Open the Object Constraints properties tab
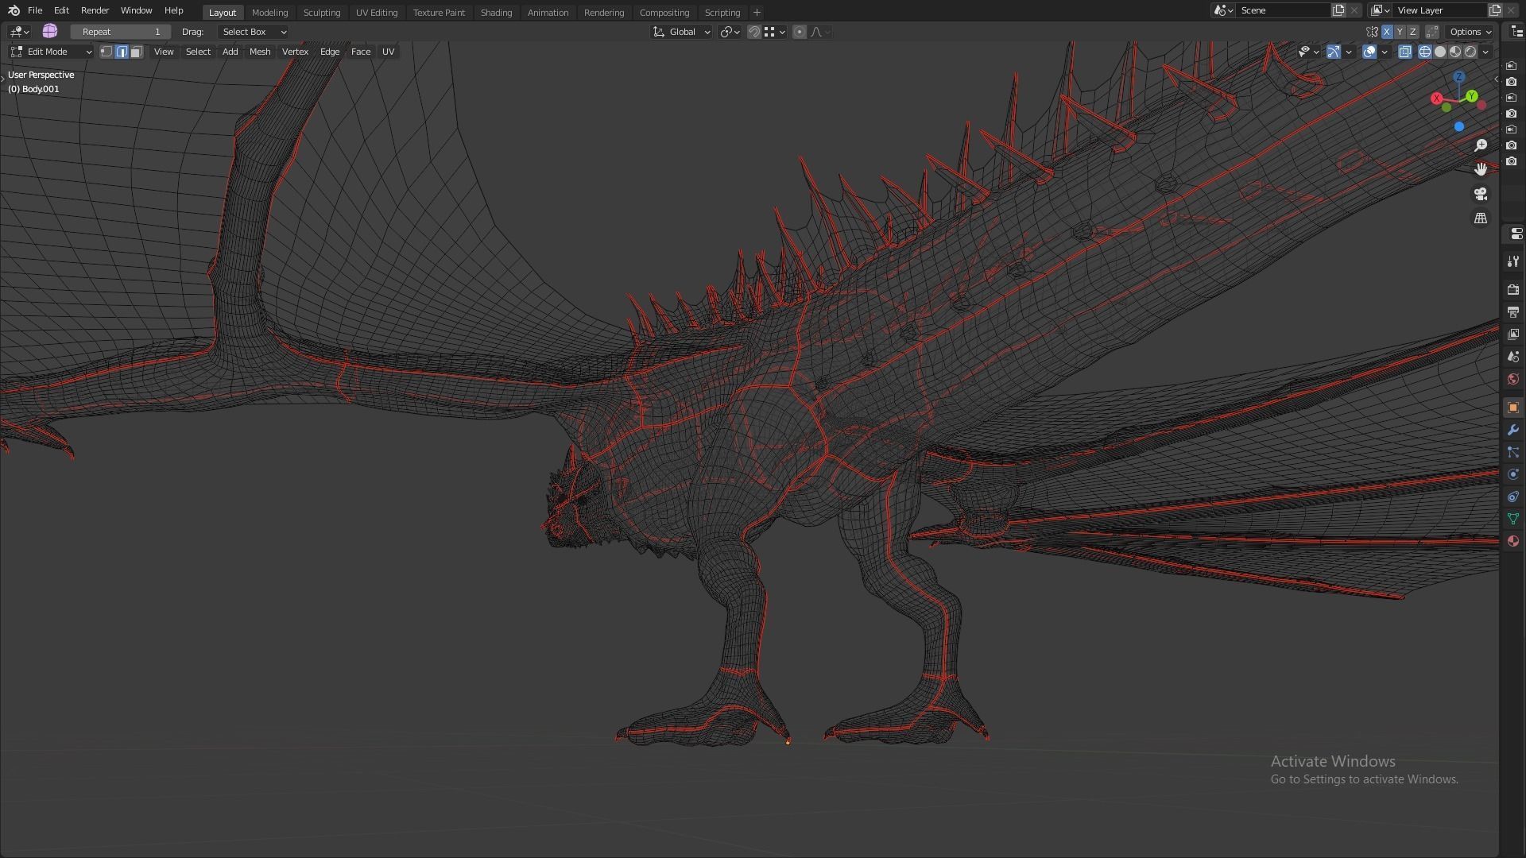This screenshot has height=858, width=1526. click(1513, 497)
